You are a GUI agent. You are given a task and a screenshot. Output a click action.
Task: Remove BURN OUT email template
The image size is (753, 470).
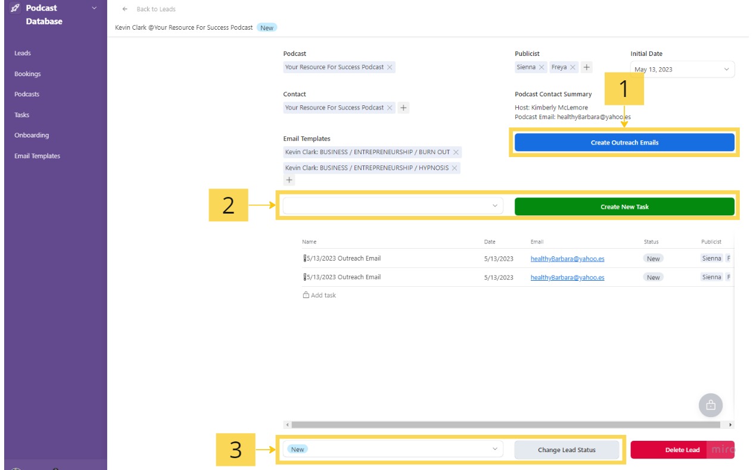point(456,152)
